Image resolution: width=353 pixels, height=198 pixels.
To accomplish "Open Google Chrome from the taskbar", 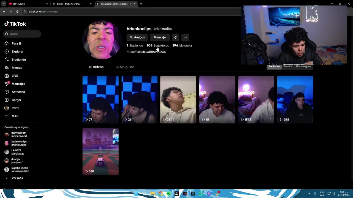I will 160,194.
